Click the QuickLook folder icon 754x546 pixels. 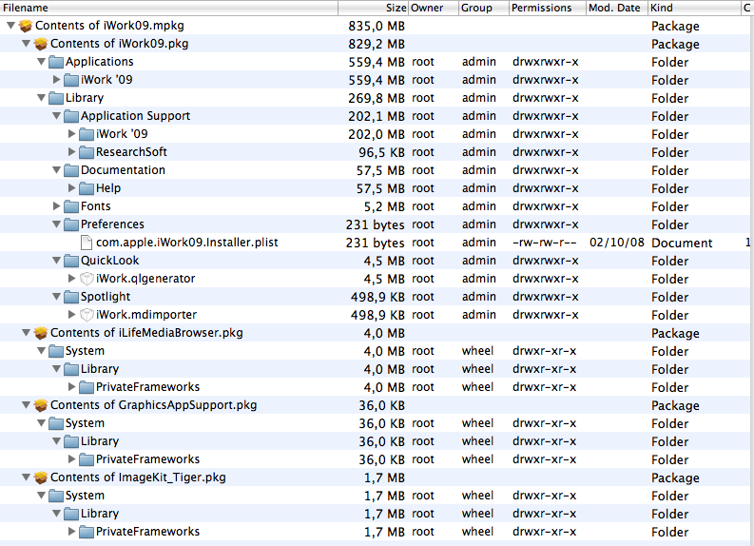(71, 261)
